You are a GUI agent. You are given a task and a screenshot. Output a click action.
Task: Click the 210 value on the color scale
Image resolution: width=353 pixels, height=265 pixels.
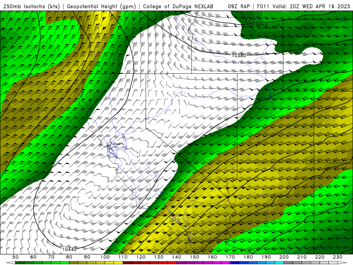point(302,257)
